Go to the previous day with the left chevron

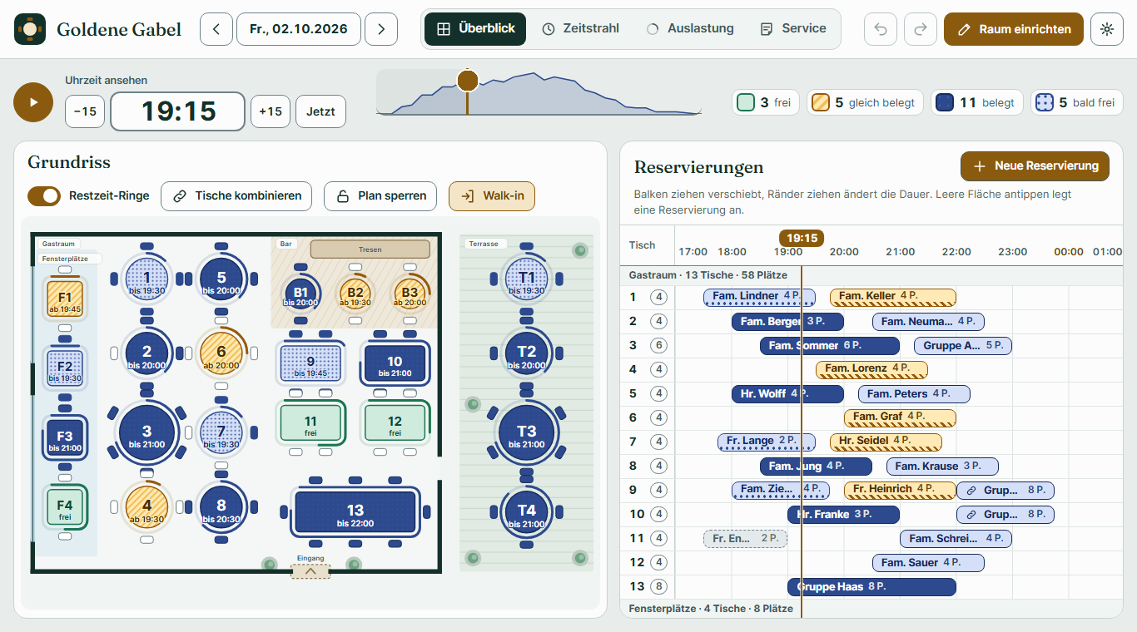point(216,29)
